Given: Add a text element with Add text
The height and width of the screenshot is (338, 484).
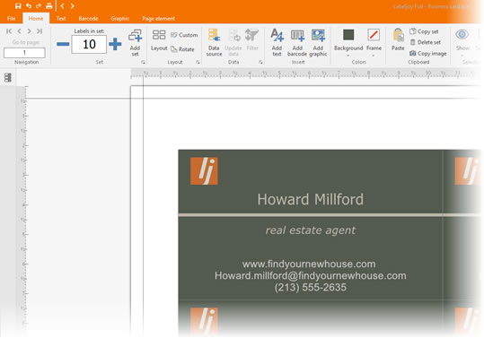Looking at the screenshot, I should click(x=277, y=42).
